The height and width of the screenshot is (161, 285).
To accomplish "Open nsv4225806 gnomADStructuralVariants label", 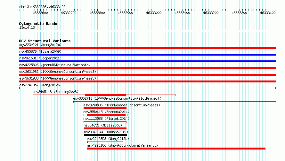I will pyautogui.click(x=55, y=65).
